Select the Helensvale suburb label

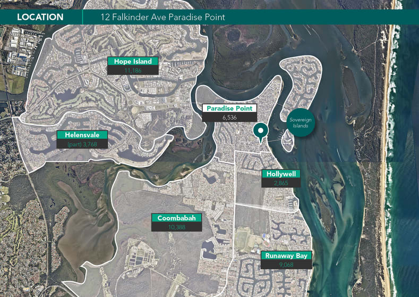tap(82, 135)
